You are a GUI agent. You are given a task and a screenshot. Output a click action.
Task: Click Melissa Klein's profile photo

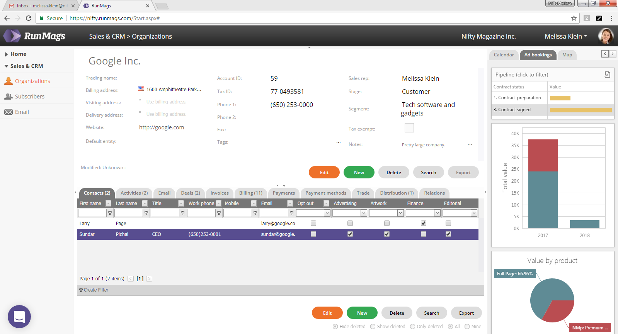coord(606,36)
